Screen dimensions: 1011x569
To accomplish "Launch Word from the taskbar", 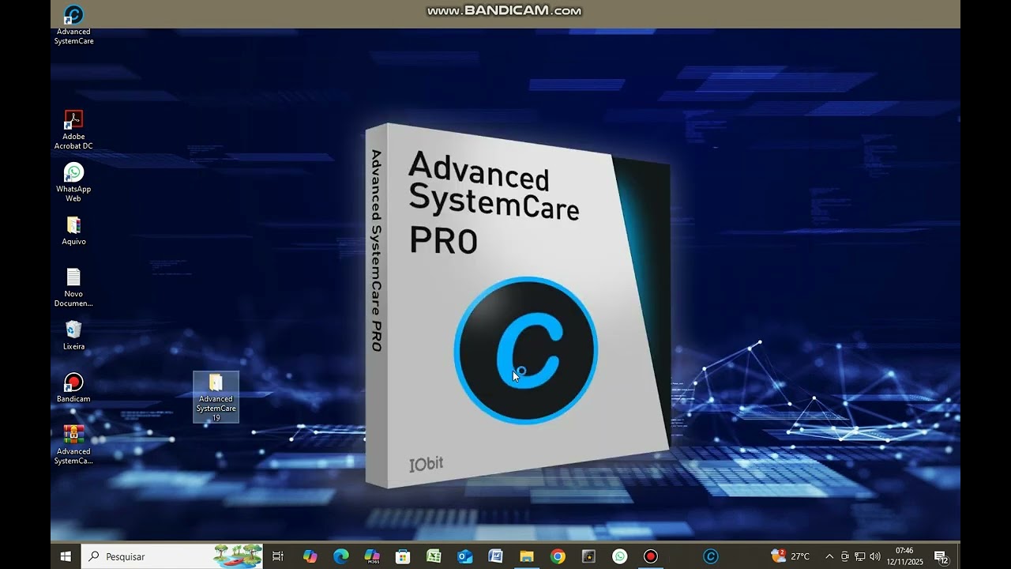I will click(x=496, y=556).
